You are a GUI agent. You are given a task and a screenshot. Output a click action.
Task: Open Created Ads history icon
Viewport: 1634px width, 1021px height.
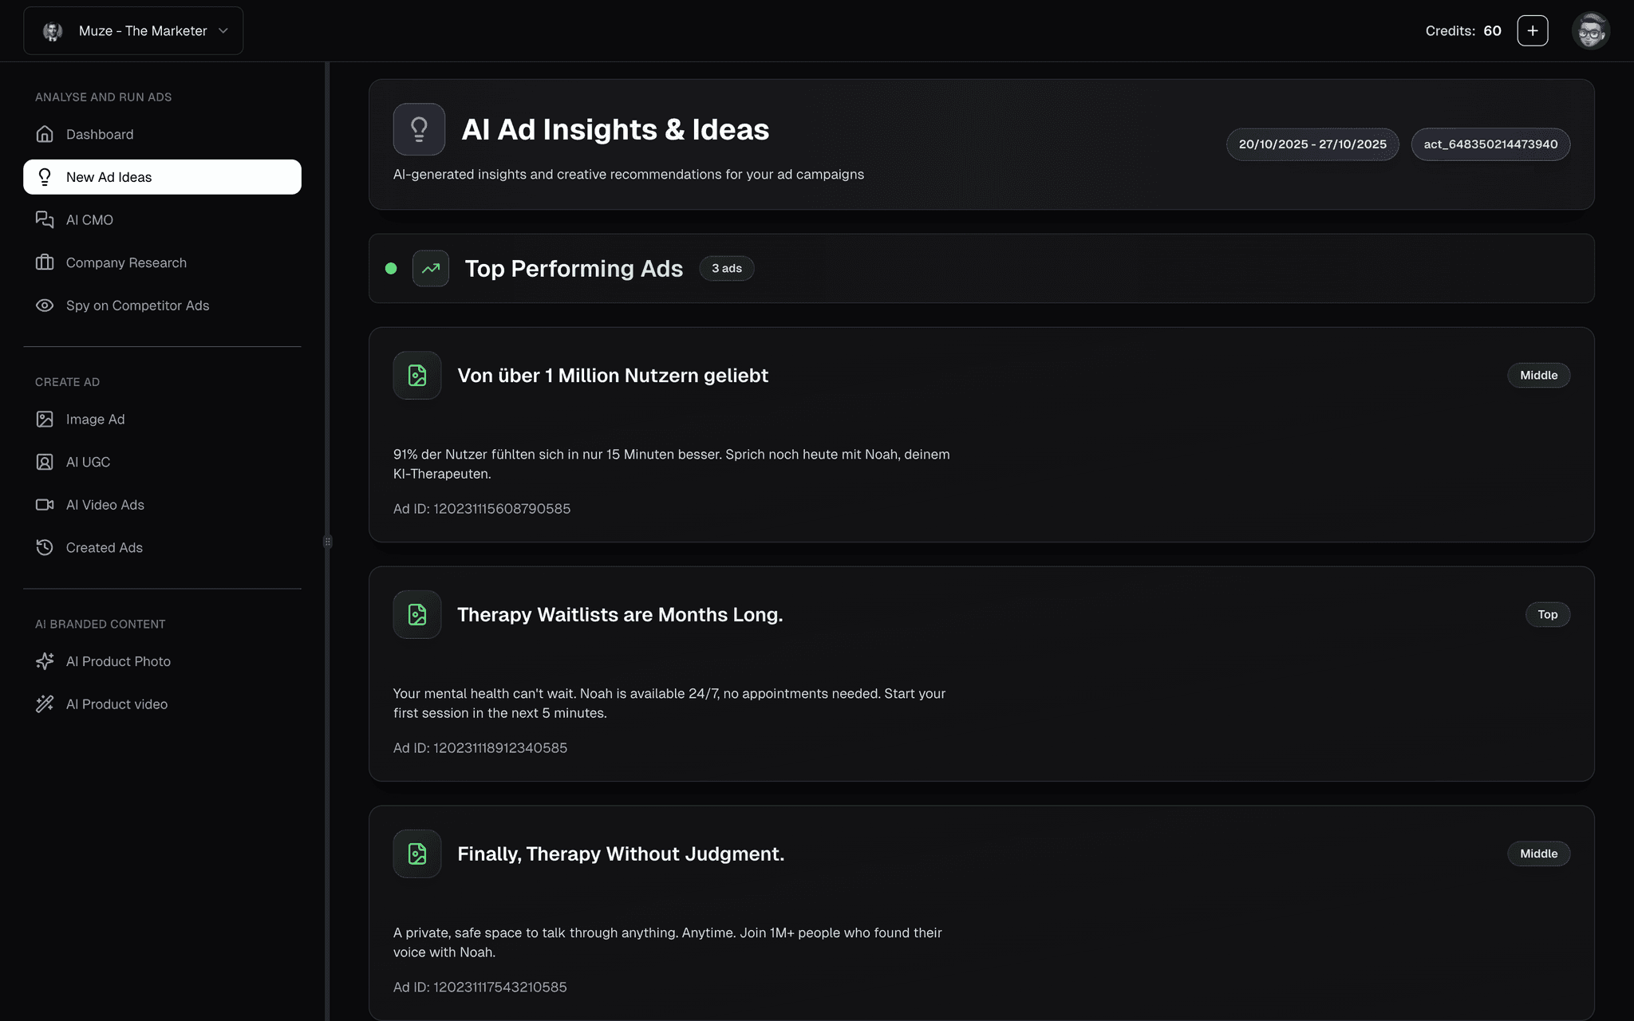click(45, 547)
